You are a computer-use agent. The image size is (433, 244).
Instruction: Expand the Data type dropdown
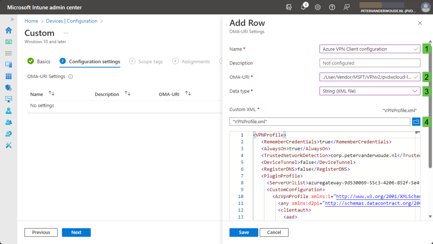(x=370, y=91)
